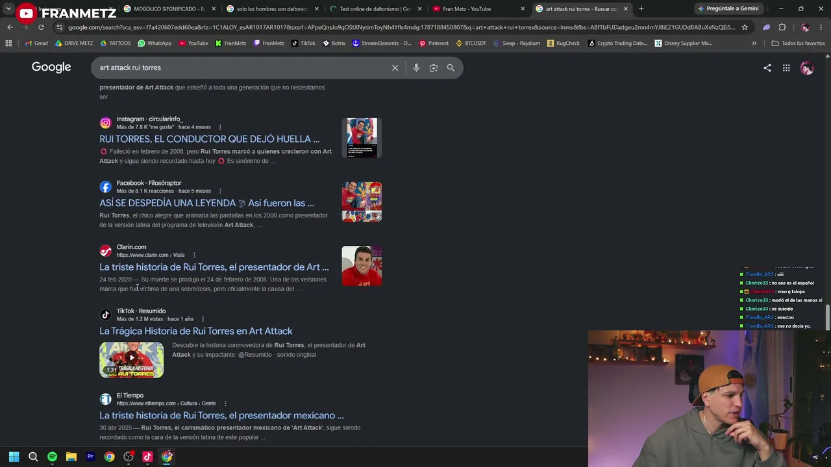Open the Instagram result thumbnail image
The height and width of the screenshot is (467, 831).
point(362,138)
